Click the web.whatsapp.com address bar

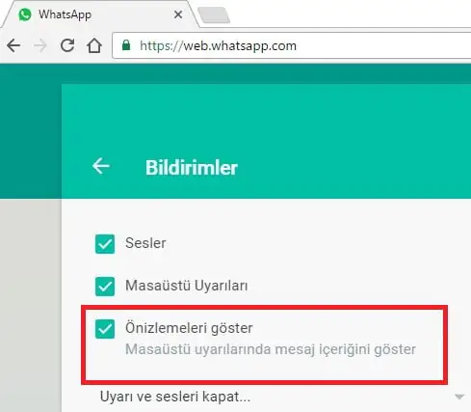coord(292,45)
